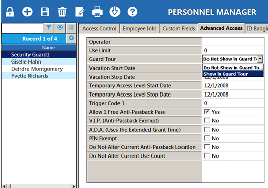Viewport: 268px width, 188px height.
Task: Open the edit pencil icon
Action: (80, 12)
